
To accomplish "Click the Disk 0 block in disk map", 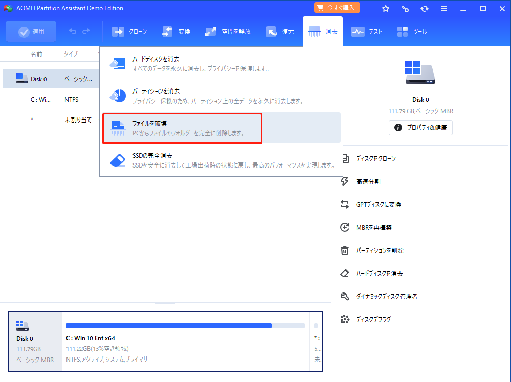I will pyautogui.click(x=35, y=341).
